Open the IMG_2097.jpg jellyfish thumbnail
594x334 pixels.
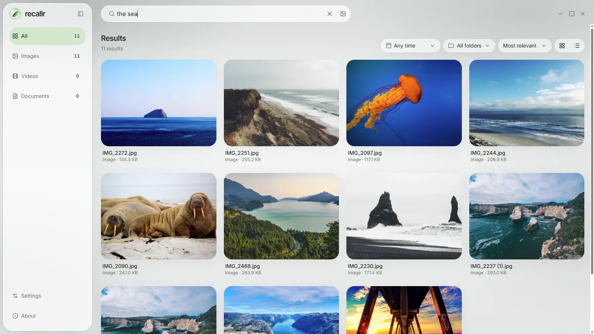click(404, 103)
